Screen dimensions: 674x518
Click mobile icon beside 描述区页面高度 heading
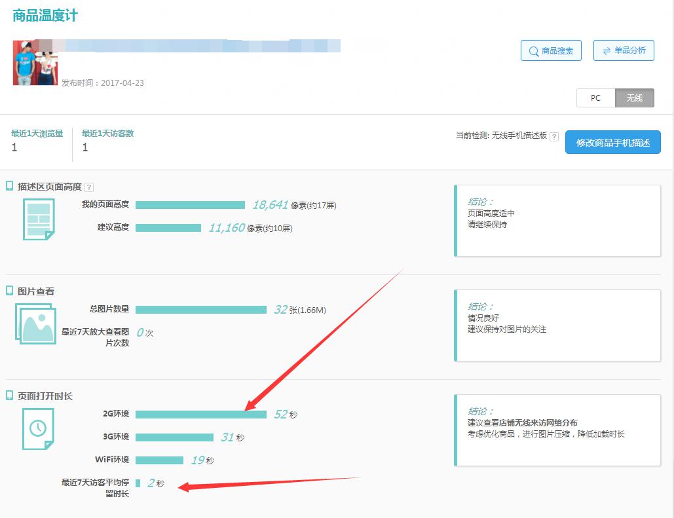10,186
